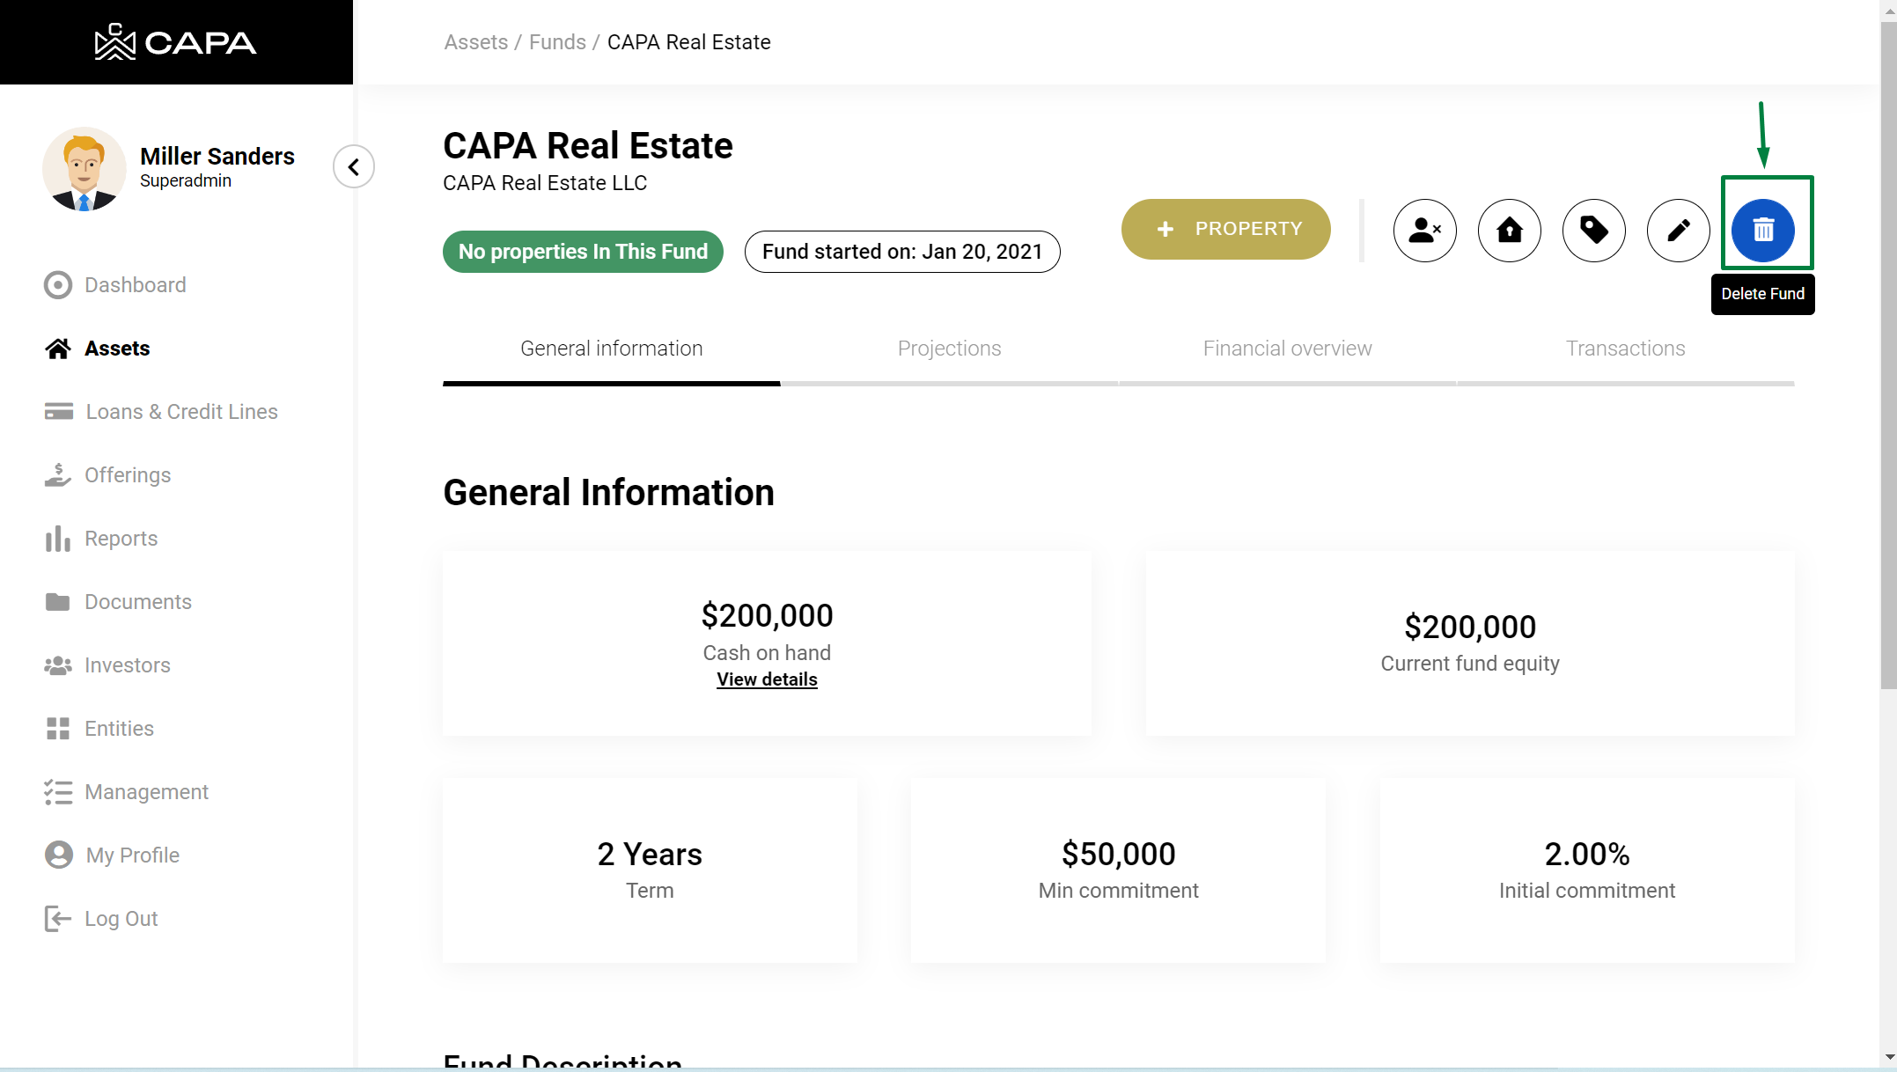This screenshot has width=1897, height=1072.
Task: Click Miller Sanders profile avatar
Action: (x=85, y=168)
